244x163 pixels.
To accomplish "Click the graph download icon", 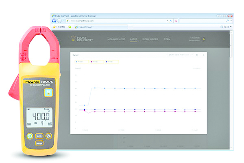I will tap(203, 55).
